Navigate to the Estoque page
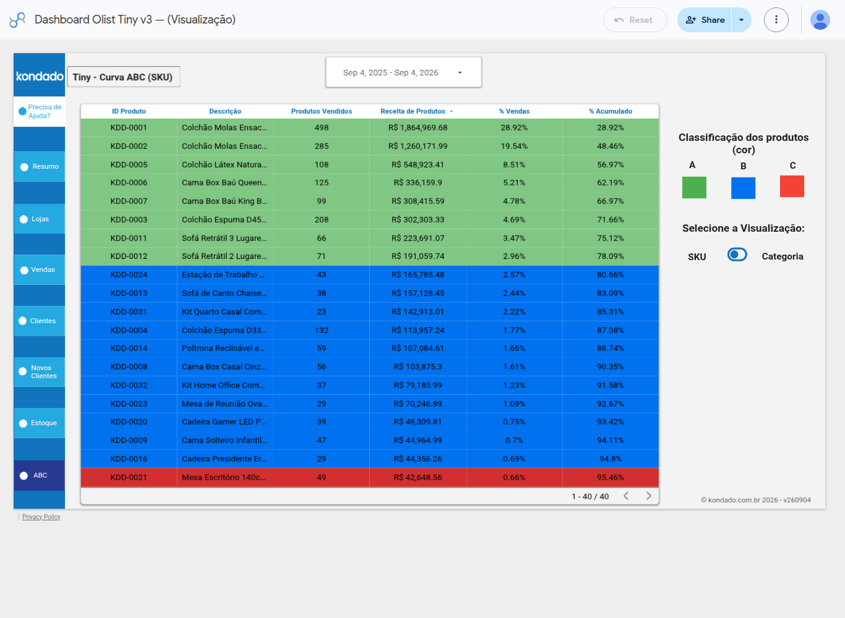 [x=40, y=423]
